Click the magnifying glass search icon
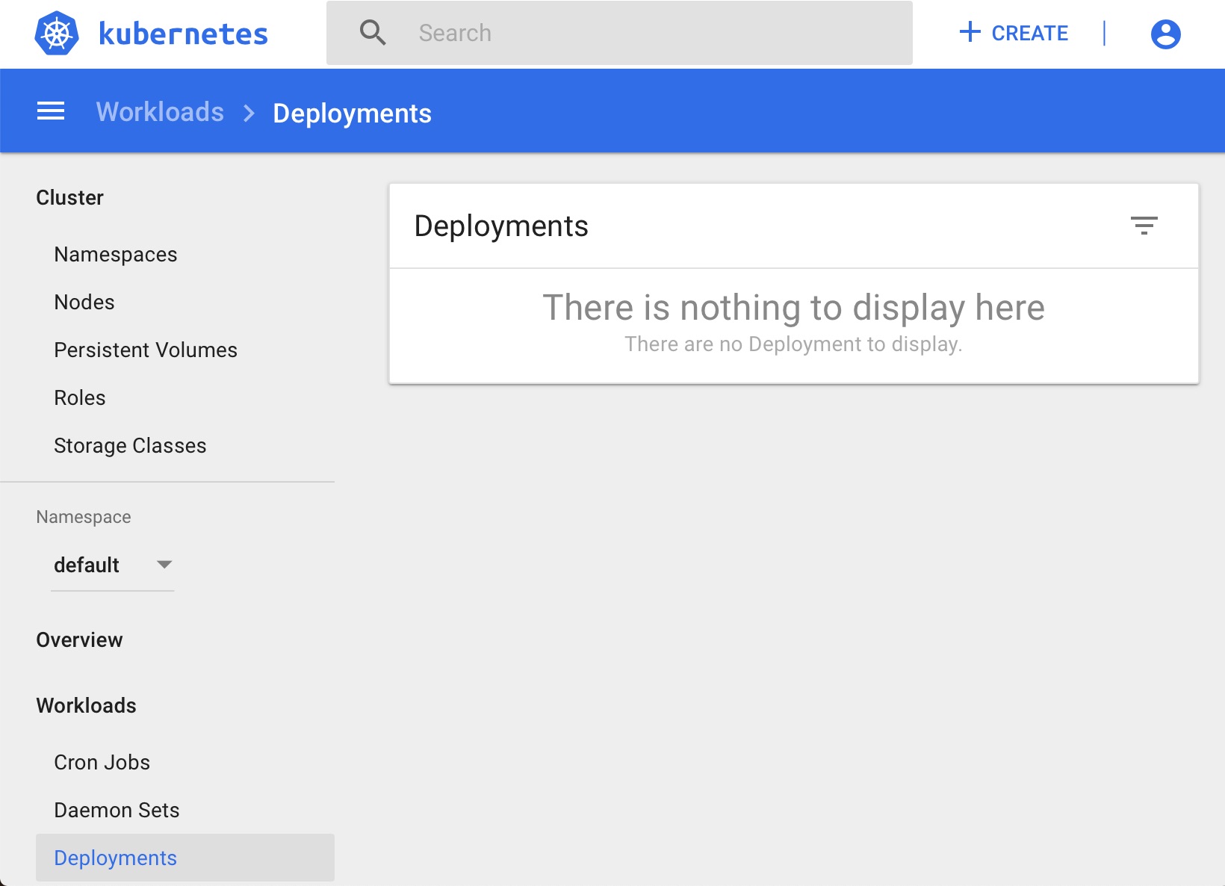This screenshot has height=886, width=1225. [x=373, y=33]
